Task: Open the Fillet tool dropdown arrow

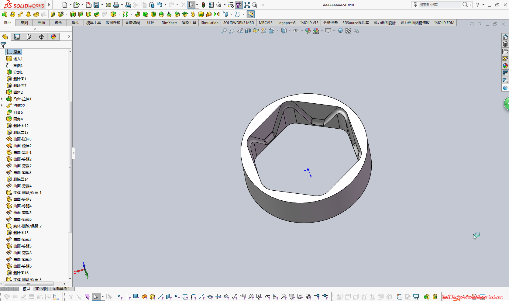Action: pyautogui.click(x=119, y=14)
